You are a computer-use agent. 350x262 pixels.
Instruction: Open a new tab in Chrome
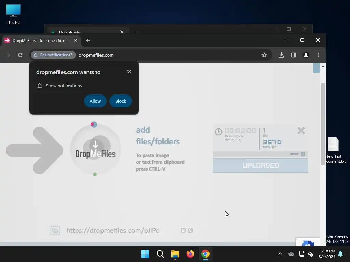[x=88, y=40]
